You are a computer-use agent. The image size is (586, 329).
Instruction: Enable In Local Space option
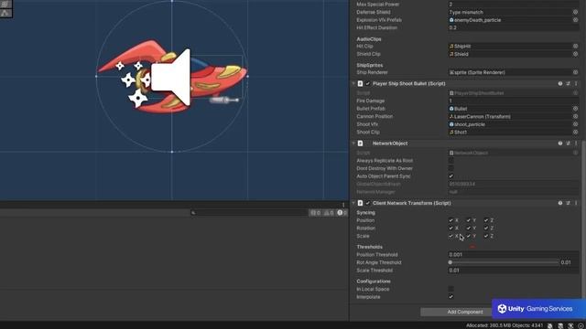451,289
